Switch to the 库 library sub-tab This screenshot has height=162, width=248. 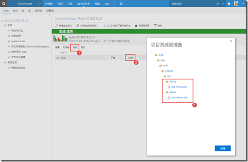tap(29, 11)
